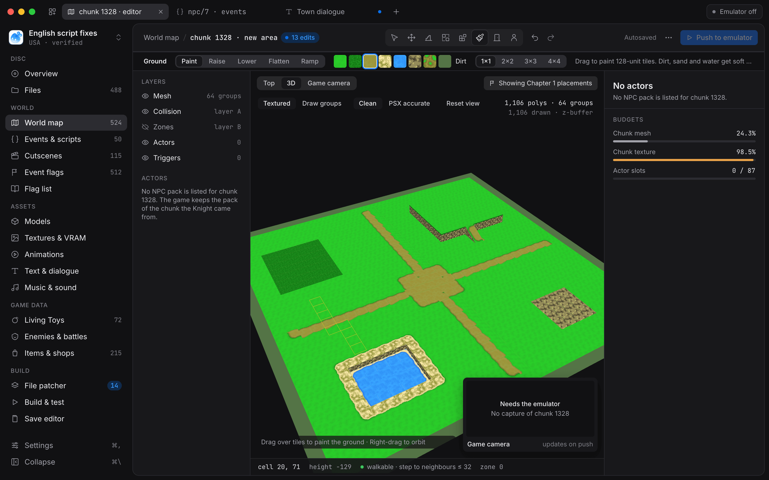
Task: Collapse the sidebar
Action: click(66, 462)
